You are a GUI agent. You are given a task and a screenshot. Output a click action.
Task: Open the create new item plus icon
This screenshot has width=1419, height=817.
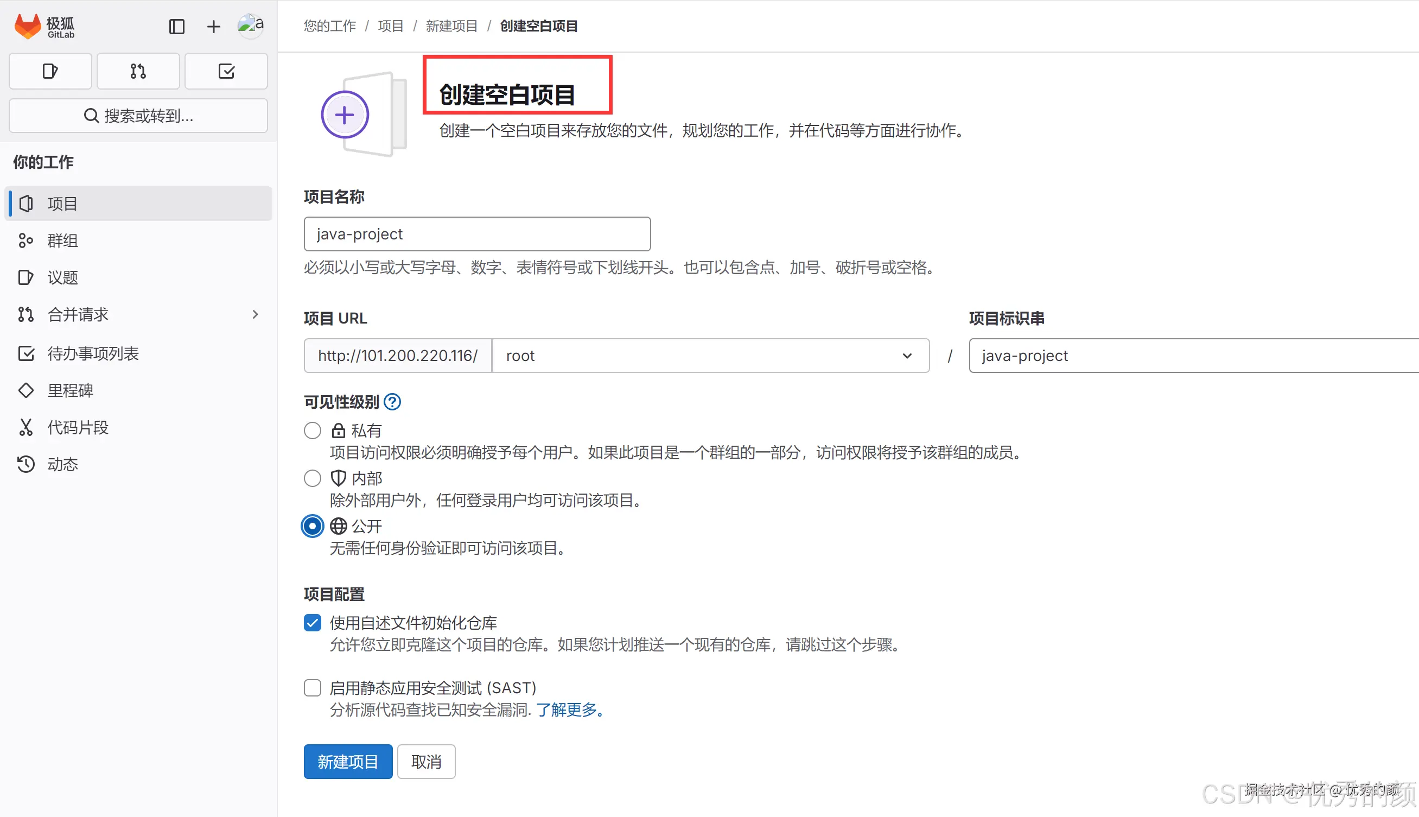(x=213, y=26)
